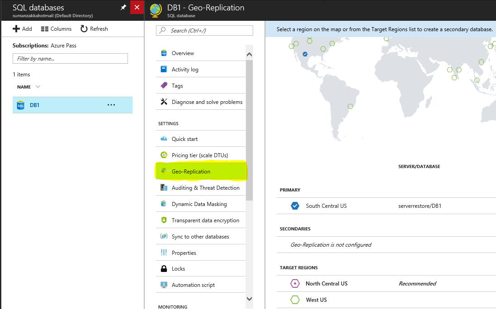The image size is (496, 309).
Task: Click the Diagnose wrench icon
Action: [x=164, y=102]
